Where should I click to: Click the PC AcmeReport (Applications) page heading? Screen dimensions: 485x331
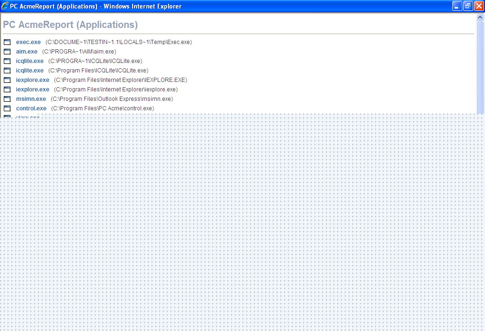[x=70, y=25]
